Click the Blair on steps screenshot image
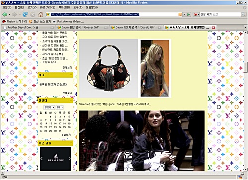 point(142,141)
